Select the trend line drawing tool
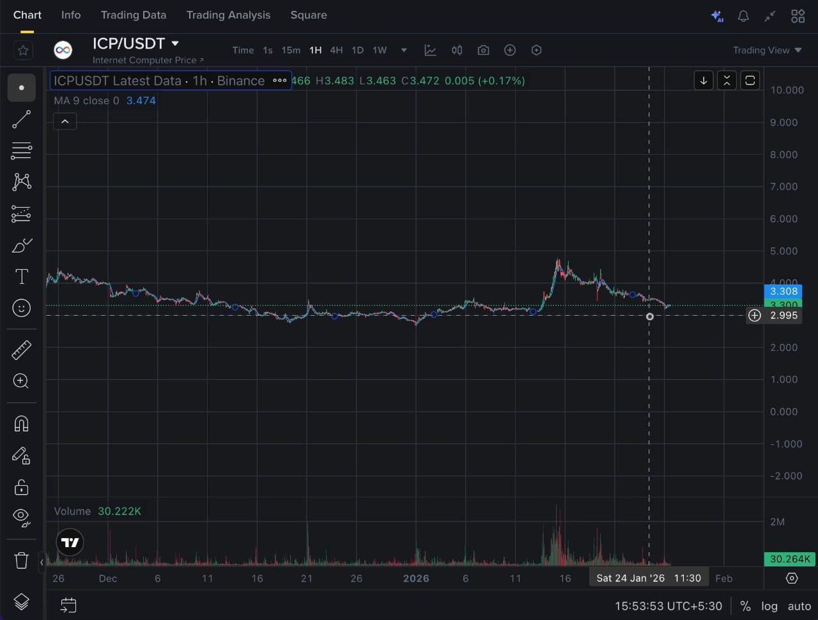Screen dimensions: 818x620 21,119
